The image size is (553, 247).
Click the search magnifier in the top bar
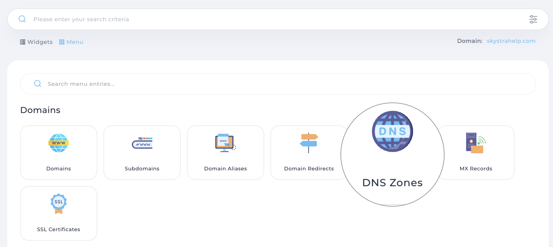coord(22,19)
